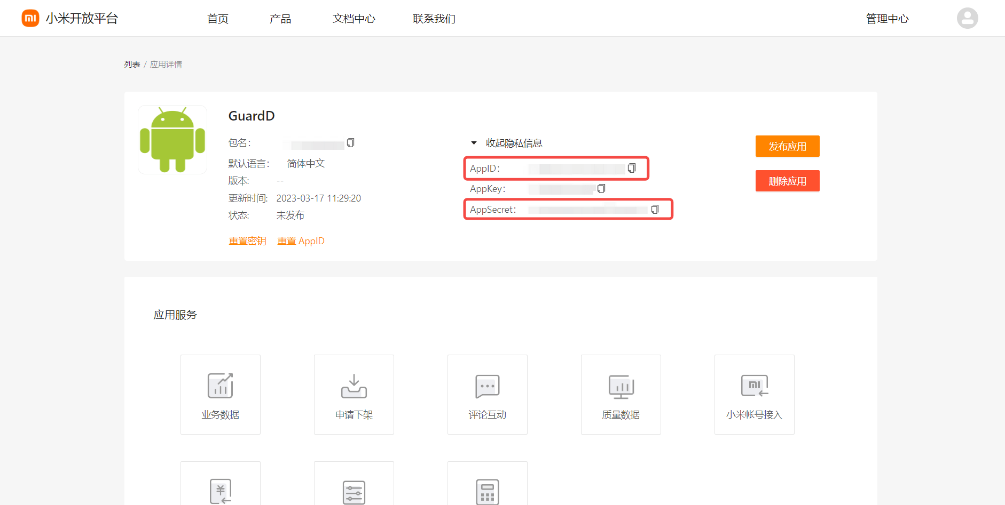This screenshot has height=505, width=1005.
Task: Click the user avatar icon
Action: click(x=967, y=18)
